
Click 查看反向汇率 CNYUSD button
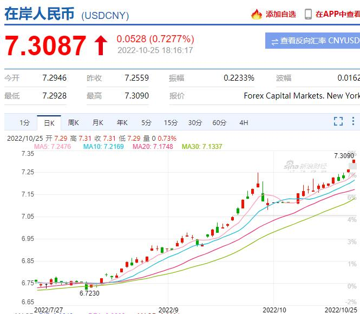[x=312, y=41]
